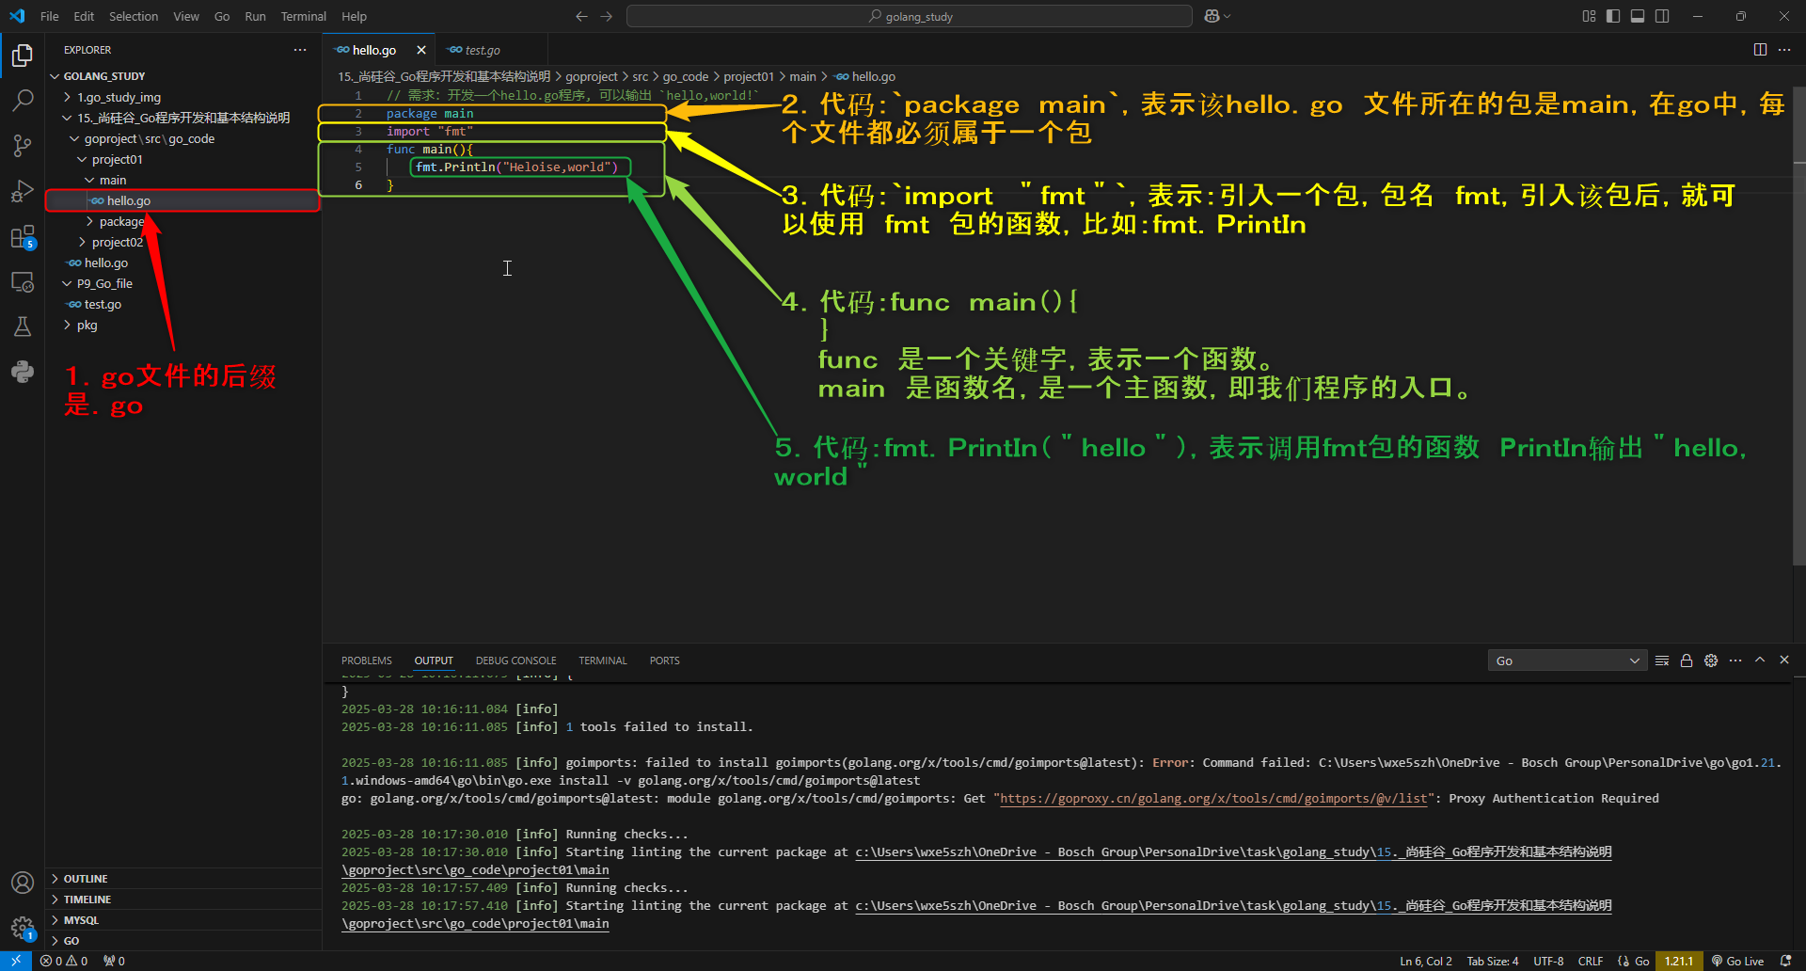This screenshot has width=1806, height=971.
Task: Open Output panel more actions ellipsis
Action: (x=1735, y=661)
